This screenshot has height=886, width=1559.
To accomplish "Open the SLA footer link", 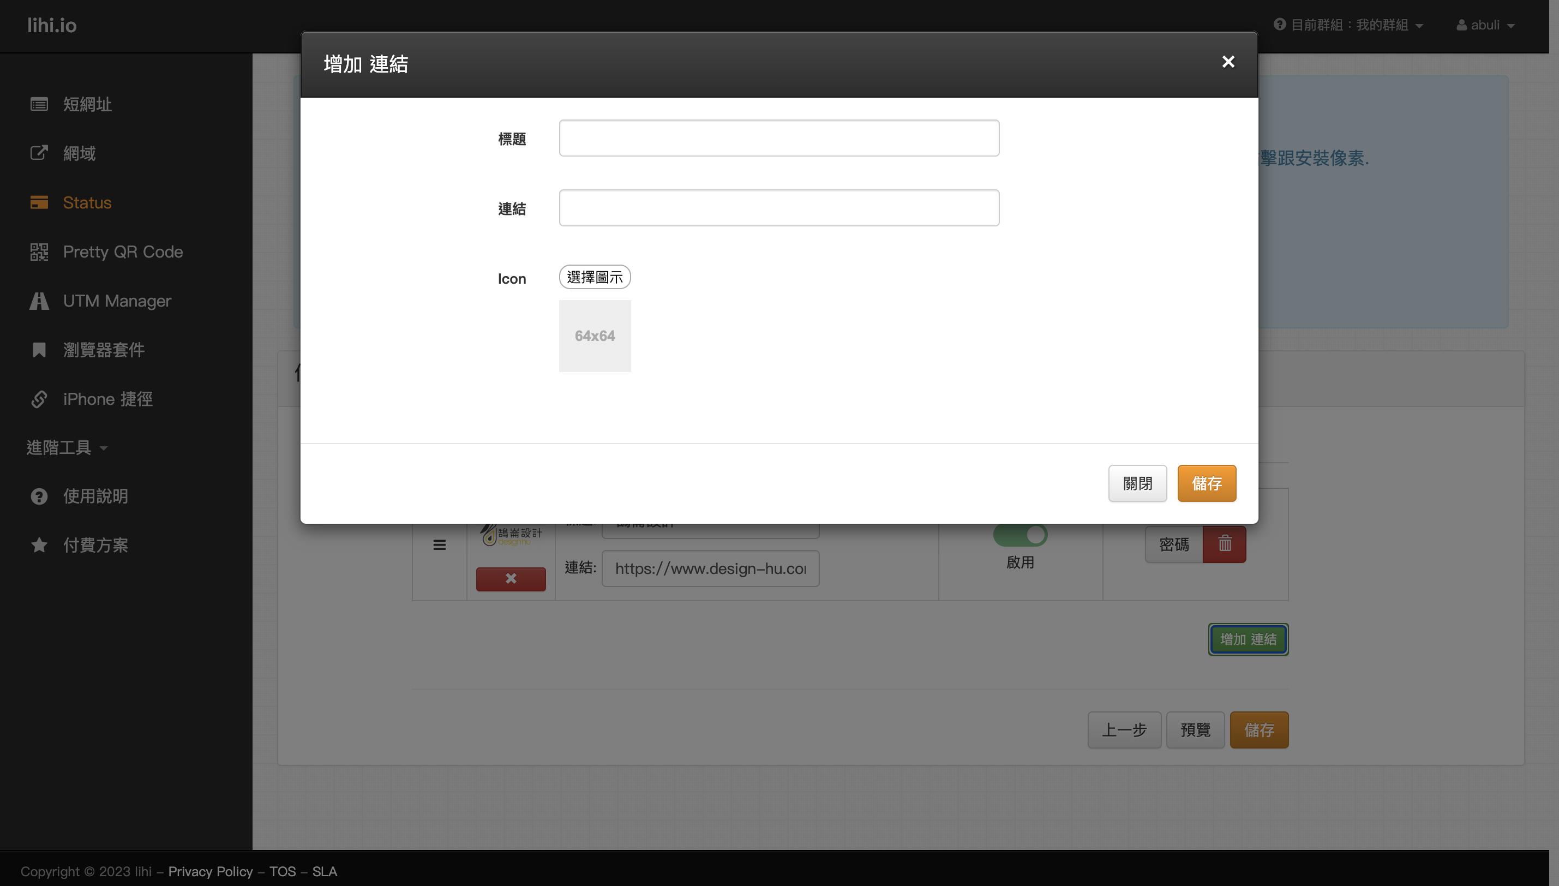I will click(325, 871).
